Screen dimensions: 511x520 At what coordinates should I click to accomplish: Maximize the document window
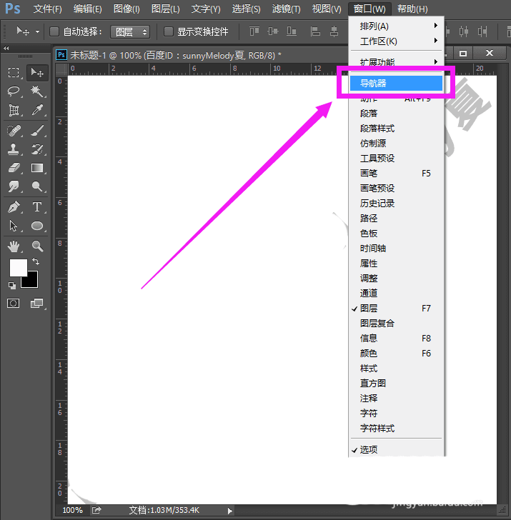[463, 53]
